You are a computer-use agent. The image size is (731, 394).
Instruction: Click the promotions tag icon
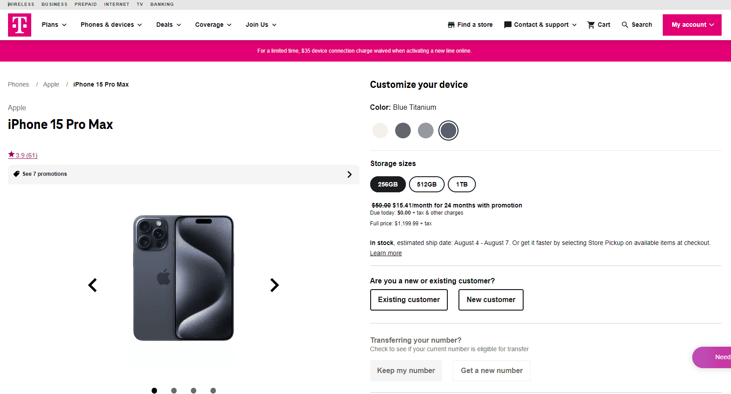click(x=17, y=174)
